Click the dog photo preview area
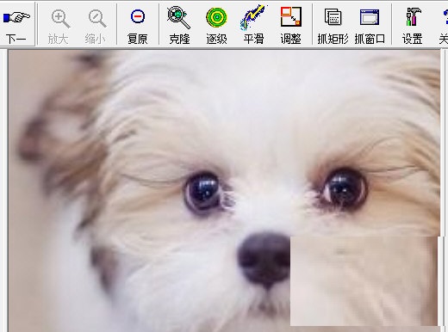 pos(224,191)
